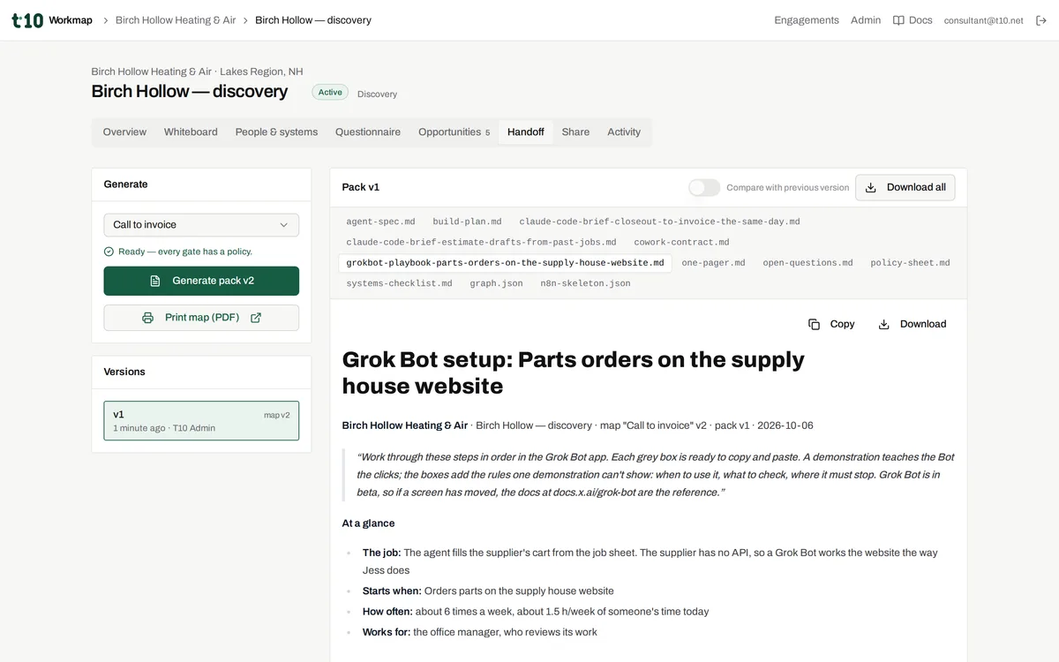Click Birch Hollow Heating & Air subtitle above title

click(151, 71)
